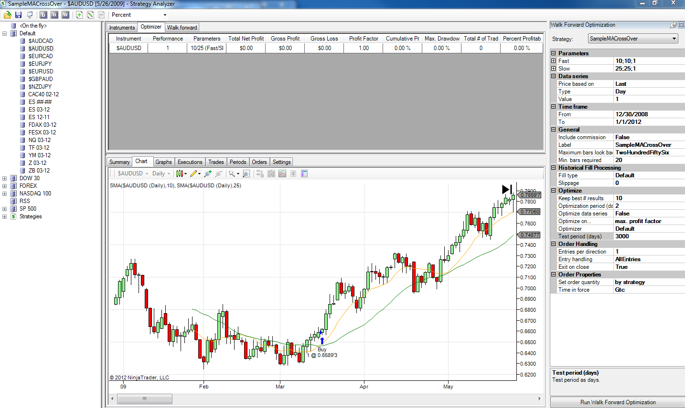This screenshot has height=408, width=685.
Task: Open the Trades tab
Action: [x=216, y=162]
